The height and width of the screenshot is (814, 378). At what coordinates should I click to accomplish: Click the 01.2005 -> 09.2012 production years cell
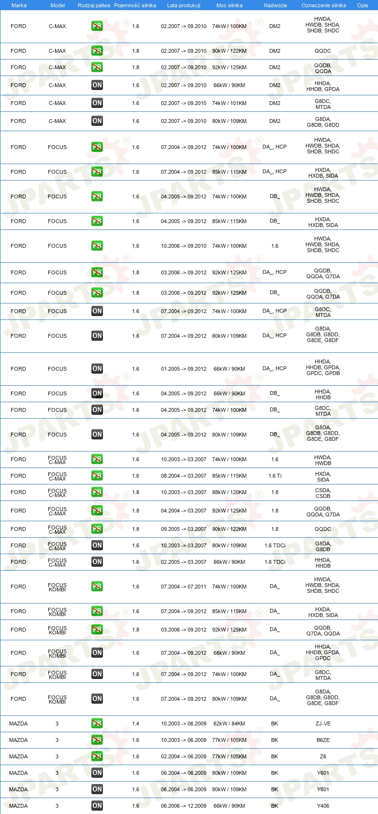tap(184, 369)
